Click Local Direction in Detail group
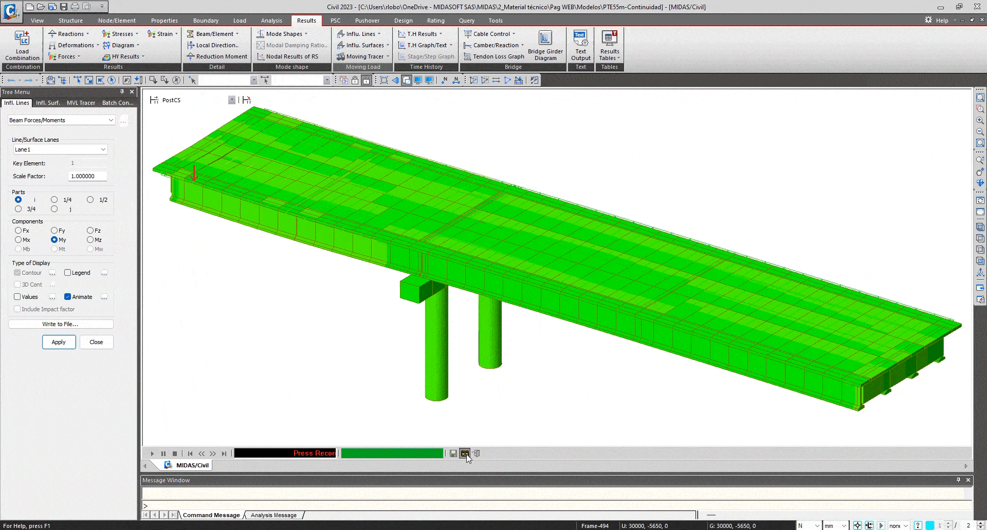Viewport: 987px width, 530px height. (x=212, y=45)
